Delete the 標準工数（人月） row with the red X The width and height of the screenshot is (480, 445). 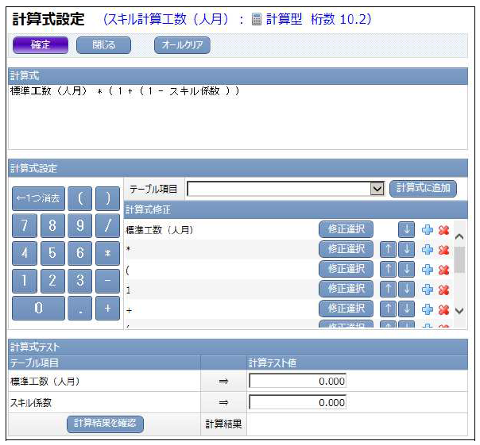(x=443, y=230)
